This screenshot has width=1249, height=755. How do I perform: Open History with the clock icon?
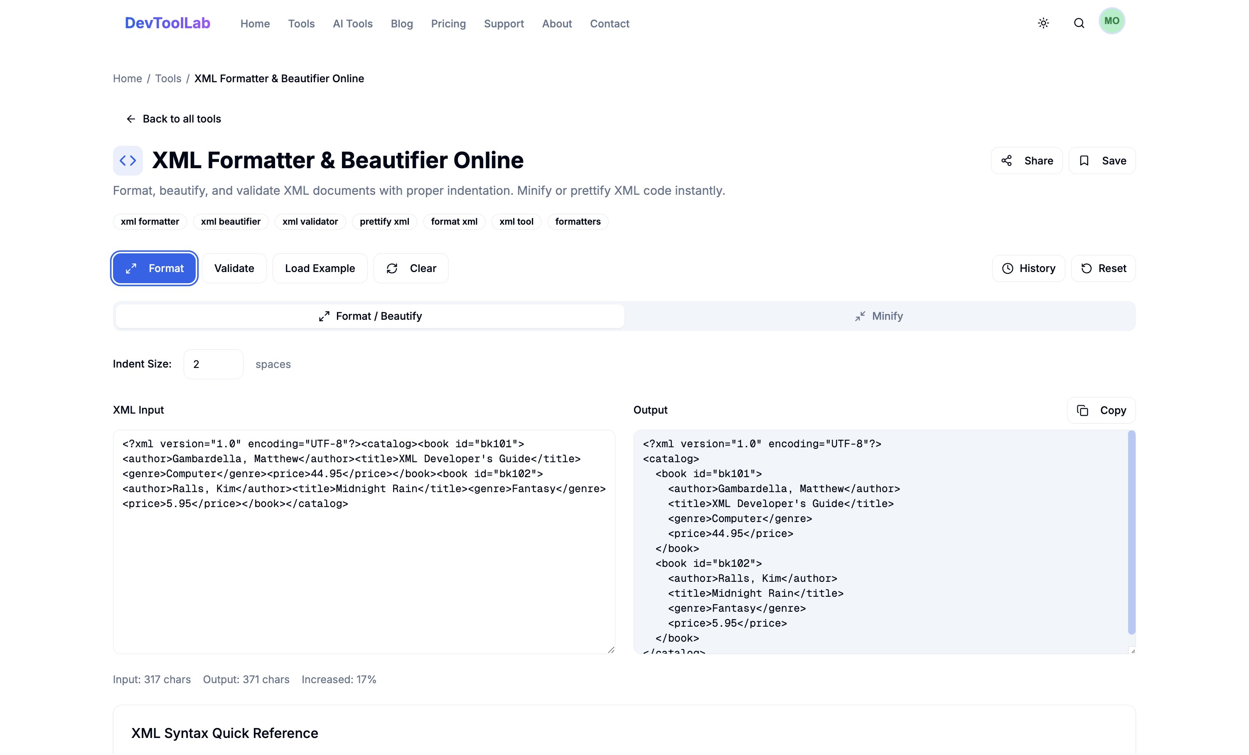pyautogui.click(x=1028, y=268)
